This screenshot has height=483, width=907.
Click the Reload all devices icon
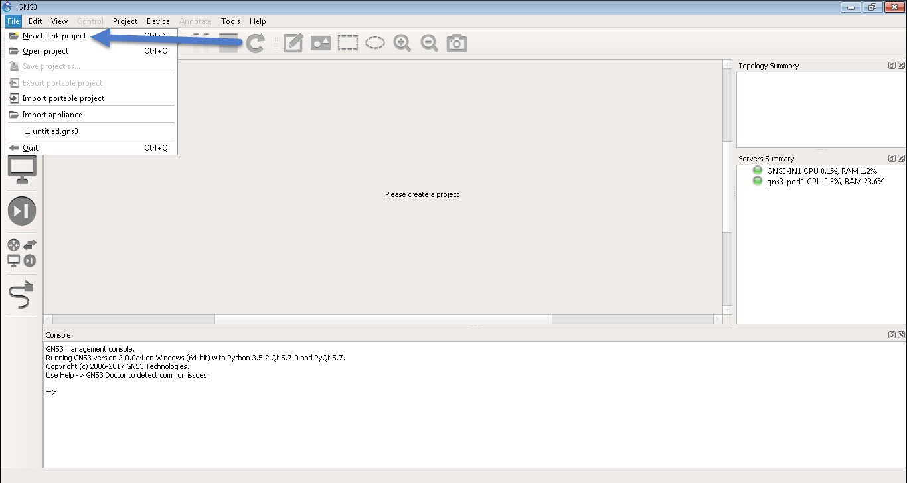coord(255,43)
